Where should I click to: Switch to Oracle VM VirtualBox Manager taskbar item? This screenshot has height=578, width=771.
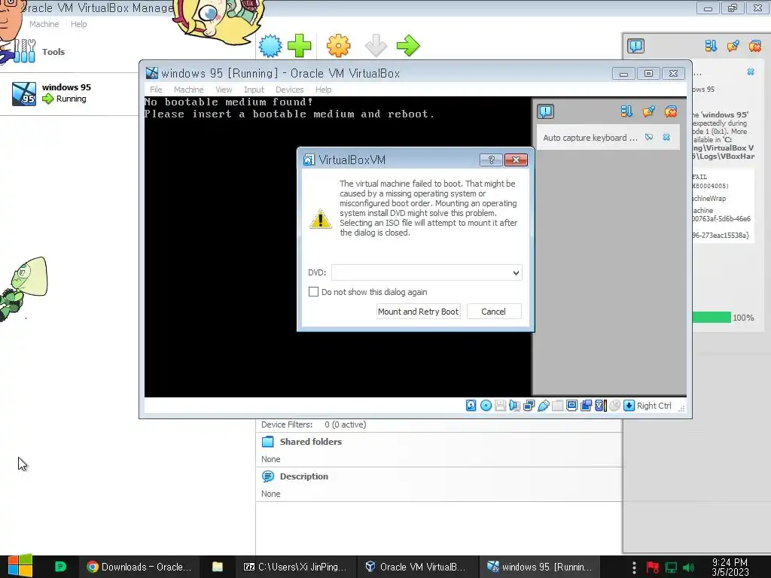click(416, 567)
